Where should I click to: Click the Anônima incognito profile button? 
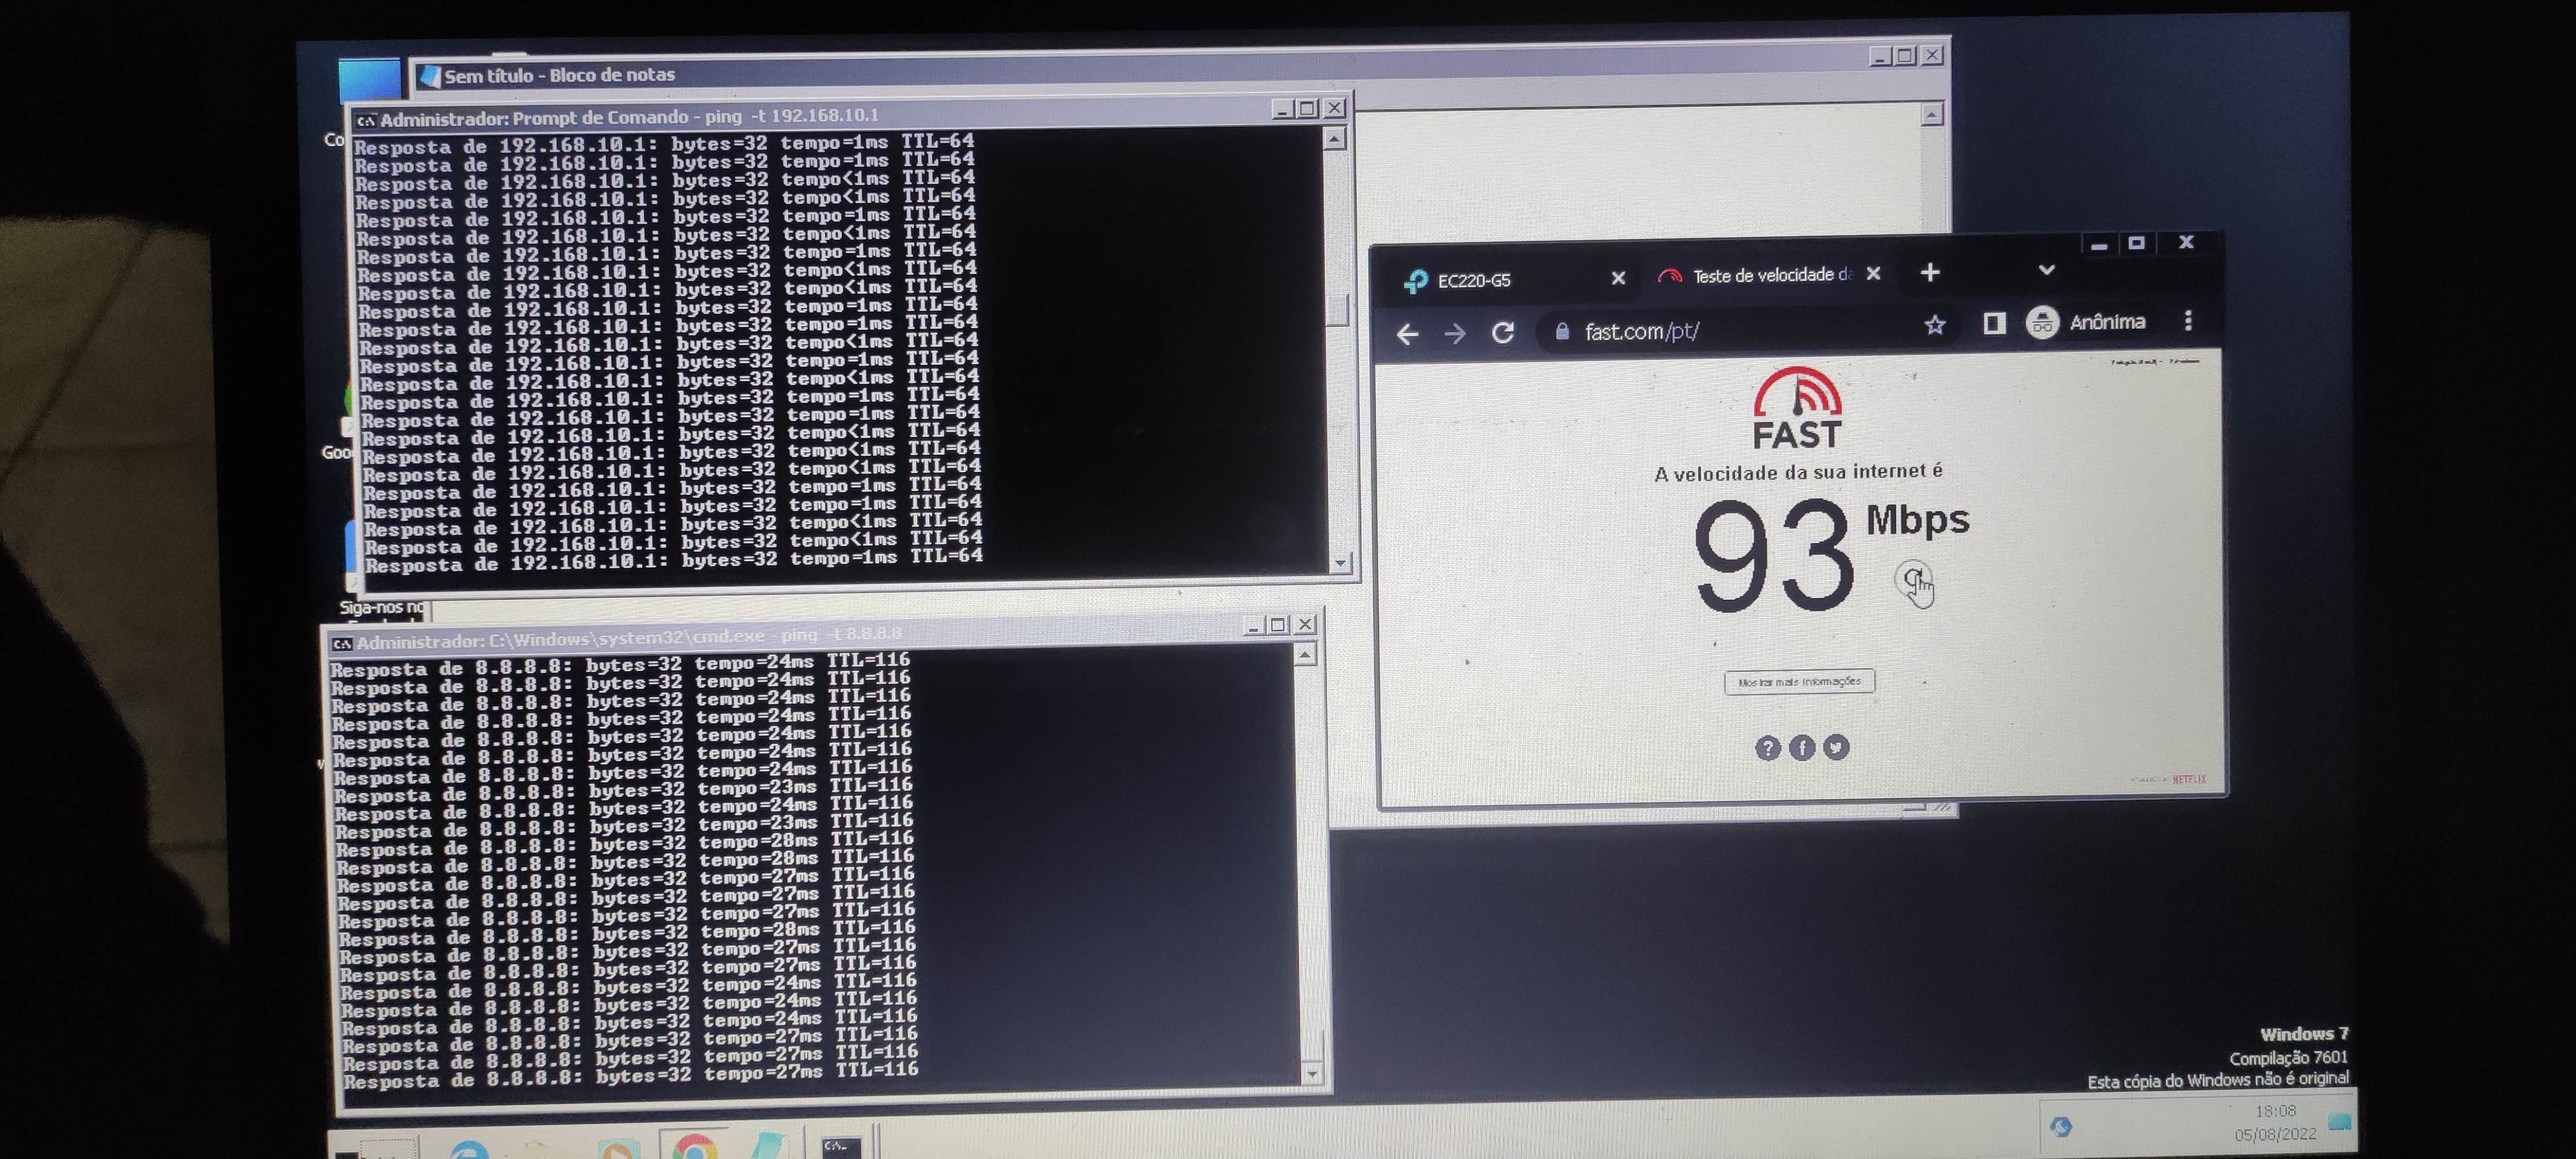pyautogui.click(x=2086, y=322)
